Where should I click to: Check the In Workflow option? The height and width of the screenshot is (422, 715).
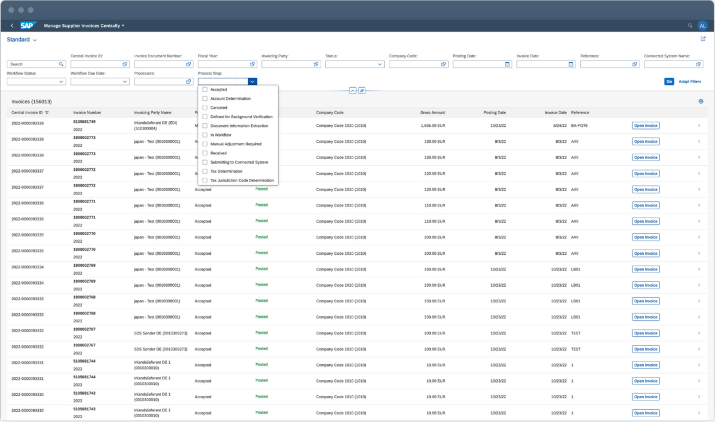click(205, 135)
